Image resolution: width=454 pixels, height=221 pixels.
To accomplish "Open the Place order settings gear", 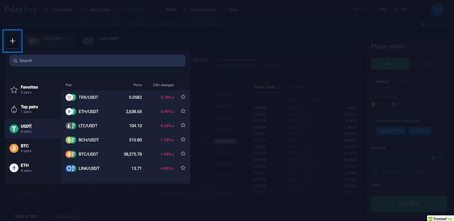I will pos(410,47).
